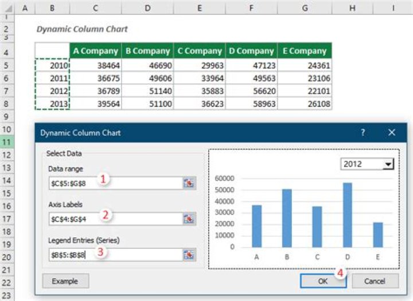The image size is (413, 301).
Task: Click the cell containing year 2013
Action: 52,104
